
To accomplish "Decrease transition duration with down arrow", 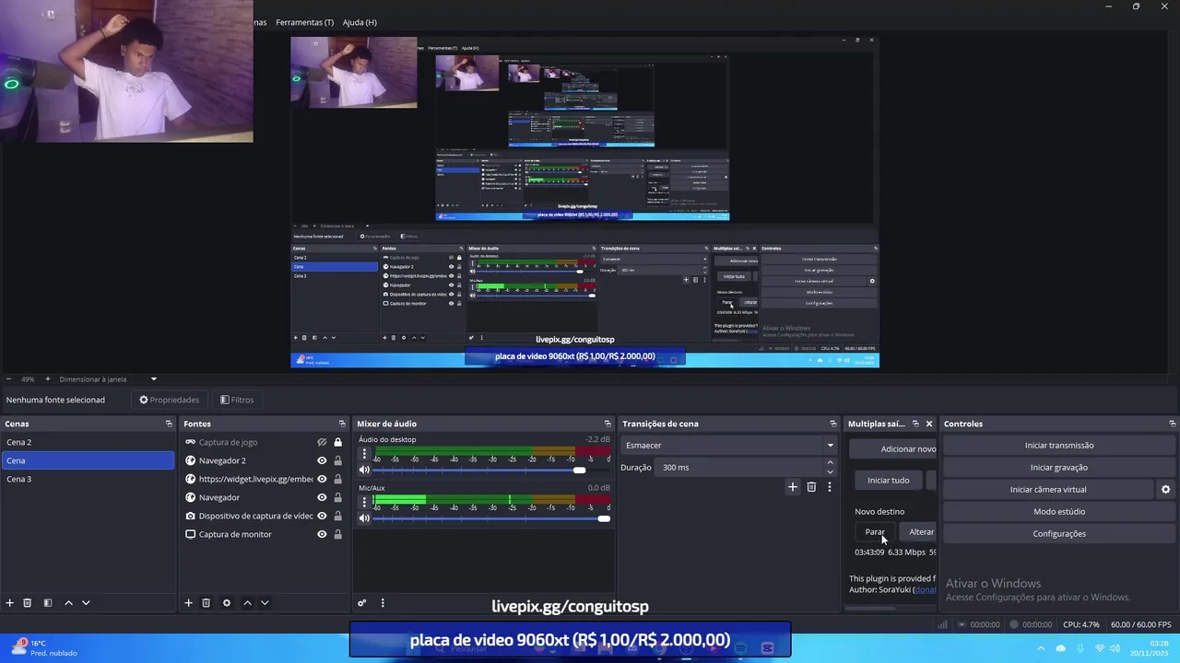I will 830,471.
